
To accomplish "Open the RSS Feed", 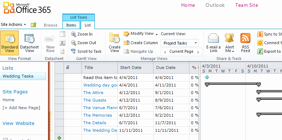I will 245,43.
